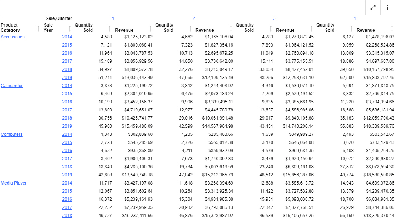This screenshot has height=220, width=395.
Task: Toggle sorting on Quarter 2 Revenue
Action: tap(231, 28)
